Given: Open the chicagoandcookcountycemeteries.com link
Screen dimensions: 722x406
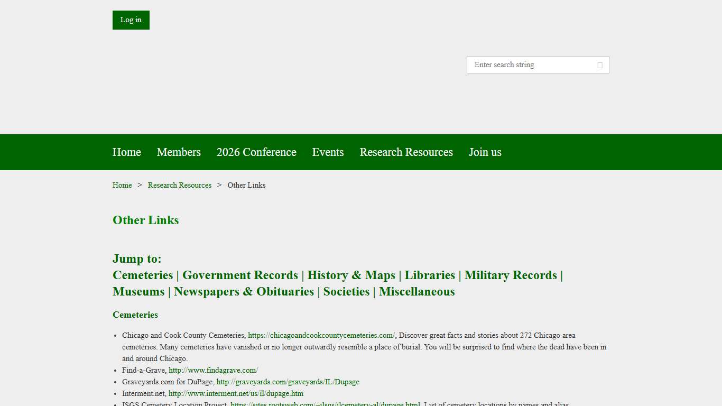Looking at the screenshot, I should click(321, 335).
